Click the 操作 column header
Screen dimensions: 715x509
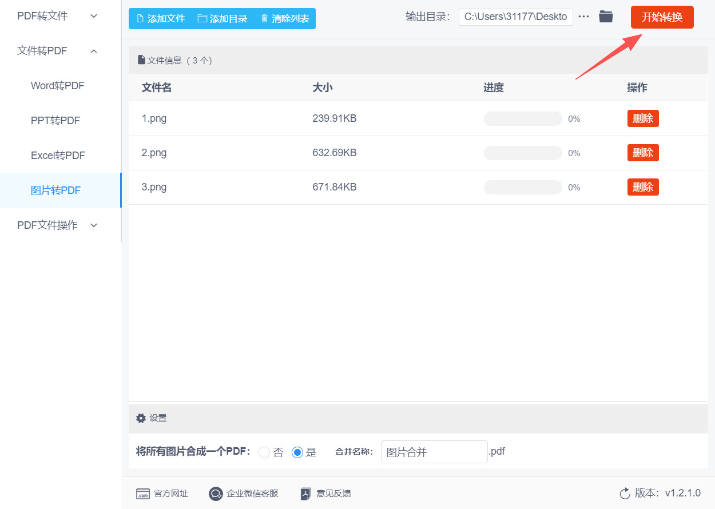pyautogui.click(x=637, y=88)
